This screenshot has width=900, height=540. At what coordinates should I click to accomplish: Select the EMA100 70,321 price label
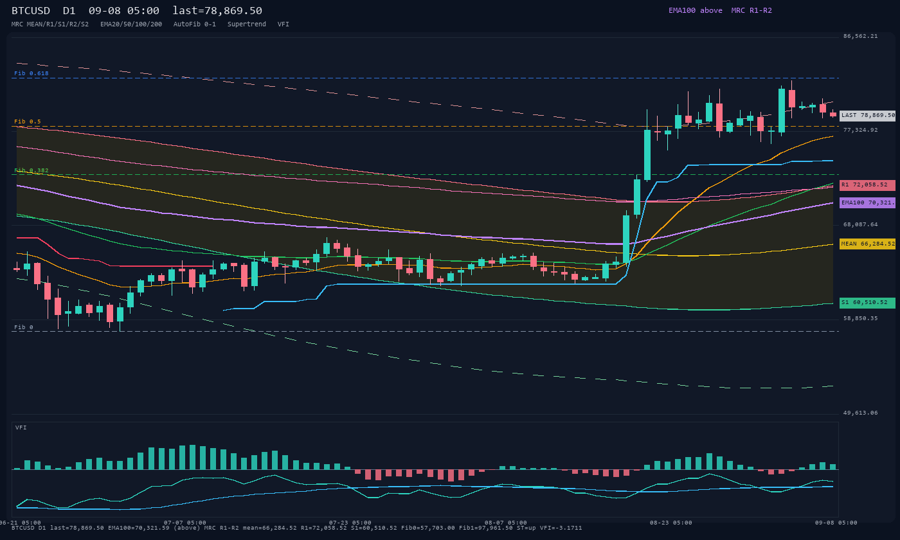point(867,203)
